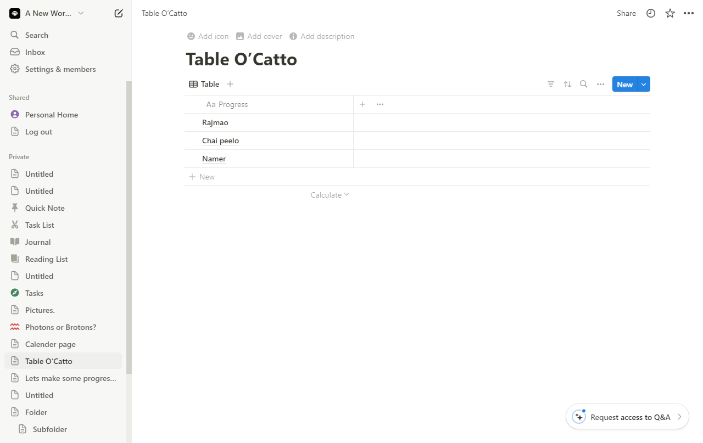Image resolution: width=703 pixels, height=443 pixels.
Task: Click the sidebar scrollbar
Action: pos(129,227)
